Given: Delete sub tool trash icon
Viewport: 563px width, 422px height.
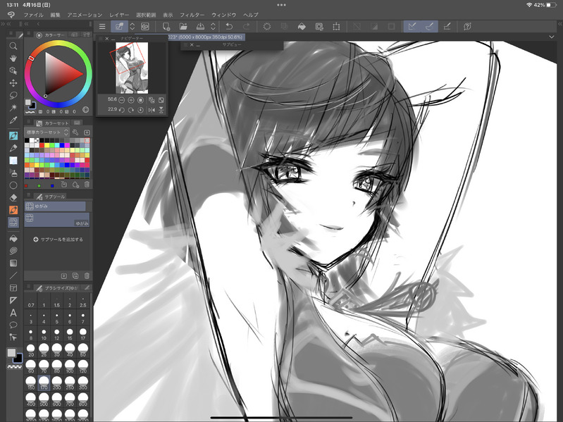Looking at the screenshot, I should tap(87, 275).
